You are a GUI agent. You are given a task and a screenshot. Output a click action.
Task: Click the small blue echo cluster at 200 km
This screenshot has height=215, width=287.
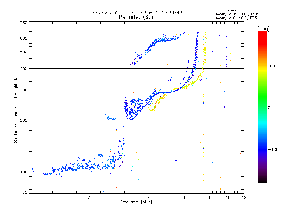click(x=110, y=118)
